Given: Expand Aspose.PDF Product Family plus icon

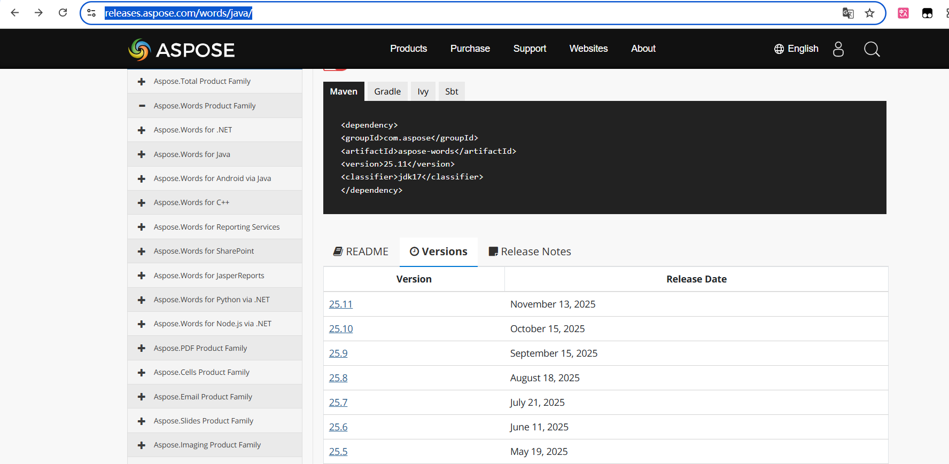Looking at the screenshot, I should click(142, 348).
